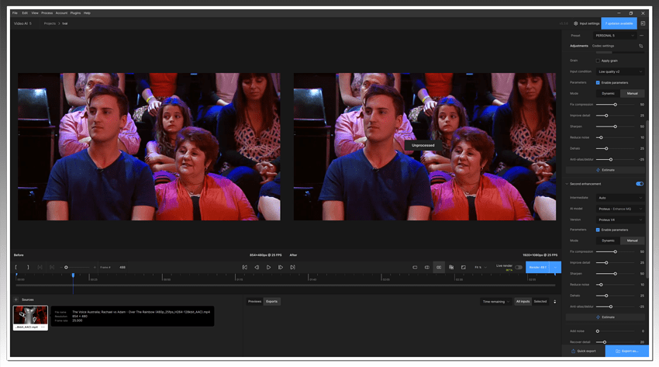Click the Projects breadcrumb link

pyautogui.click(x=50, y=23)
